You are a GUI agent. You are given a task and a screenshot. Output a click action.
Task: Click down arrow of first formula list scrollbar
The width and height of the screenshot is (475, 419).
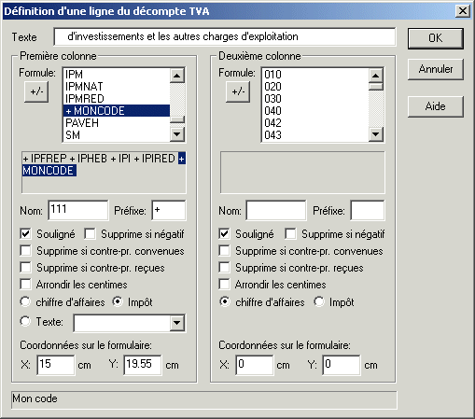tap(177, 134)
